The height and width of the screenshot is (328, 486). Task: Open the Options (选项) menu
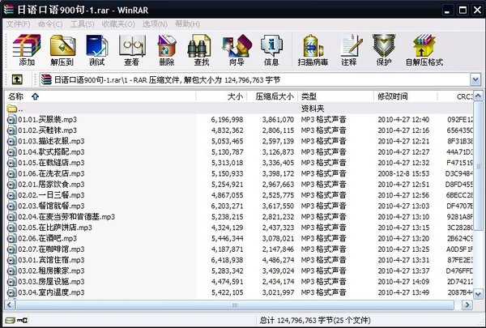155,23
